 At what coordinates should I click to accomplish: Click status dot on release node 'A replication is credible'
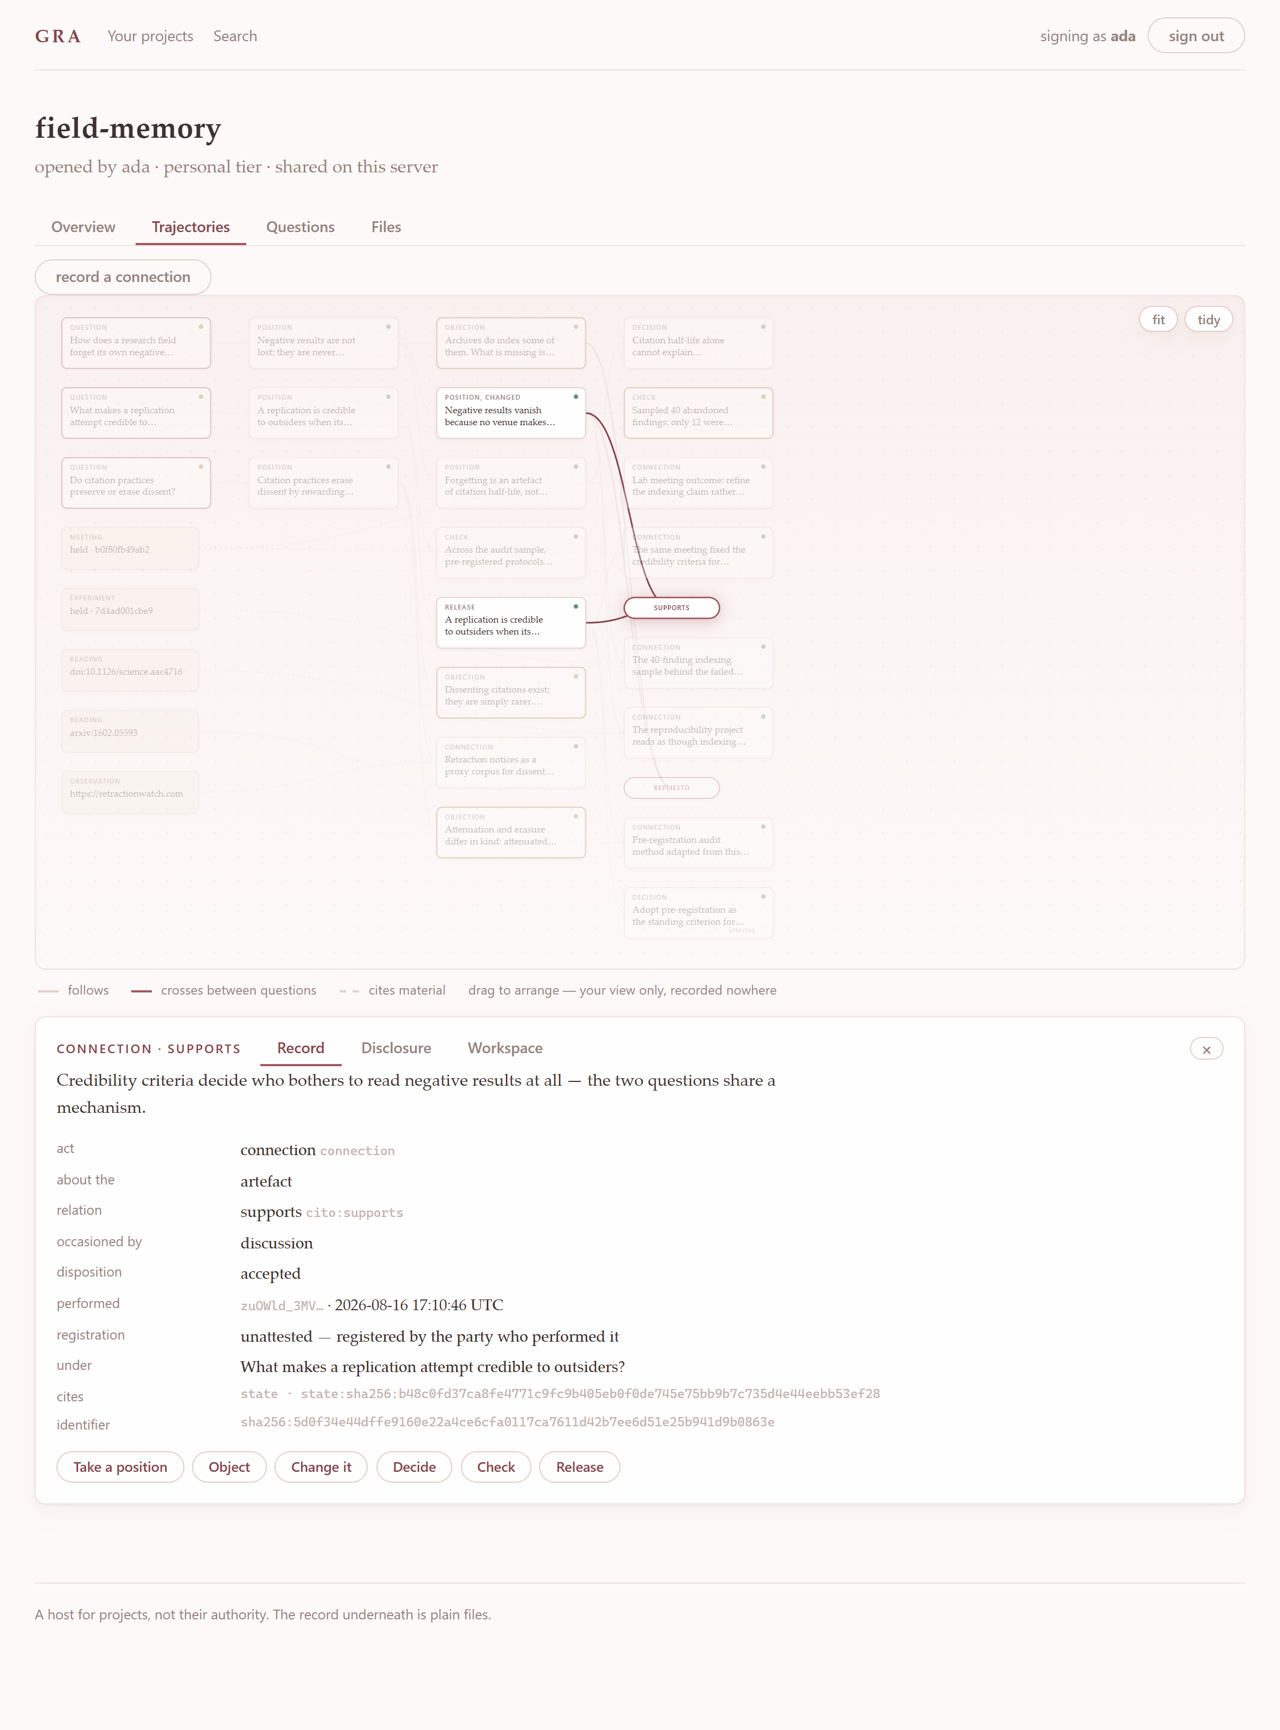pos(575,607)
